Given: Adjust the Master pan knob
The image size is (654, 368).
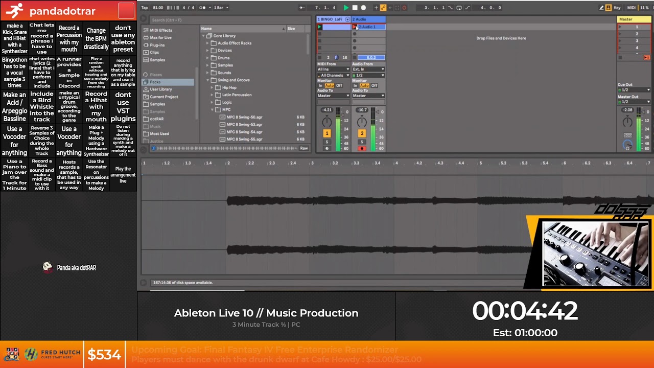Looking at the screenshot, I should pos(627,122).
